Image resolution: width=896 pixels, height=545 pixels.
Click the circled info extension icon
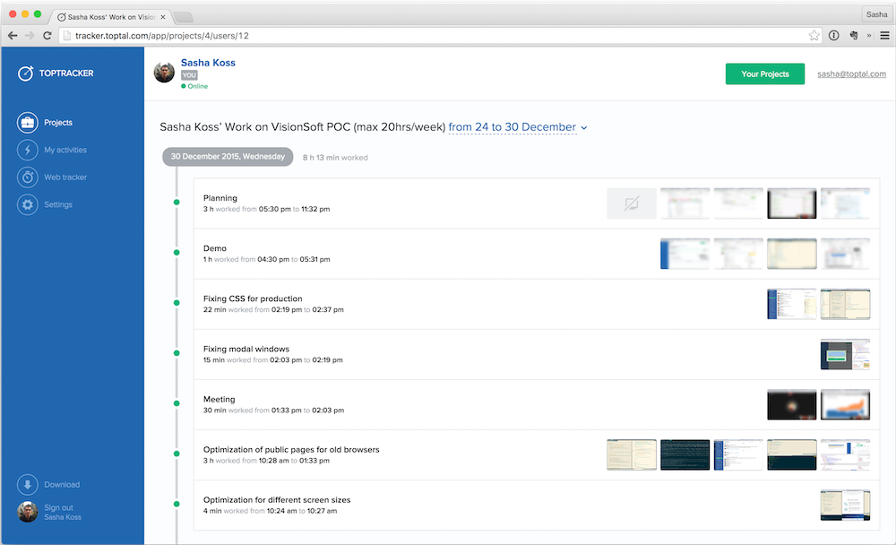click(x=833, y=36)
